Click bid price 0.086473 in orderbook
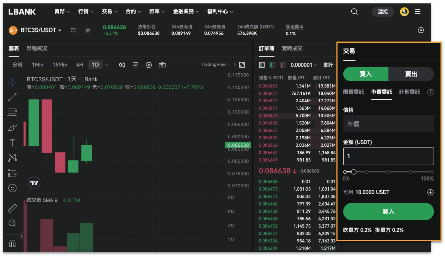Image resolution: width=445 pixels, height=257 pixels. [x=268, y=189]
